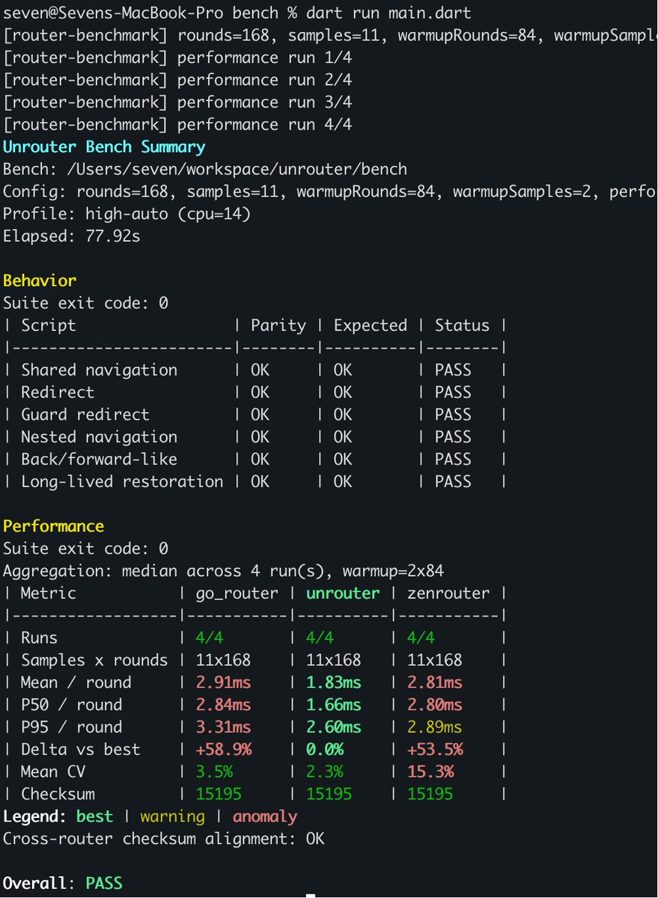Click the 'Unrouter Bench Summary' heading
The width and height of the screenshot is (658, 898).
point(104,147)
